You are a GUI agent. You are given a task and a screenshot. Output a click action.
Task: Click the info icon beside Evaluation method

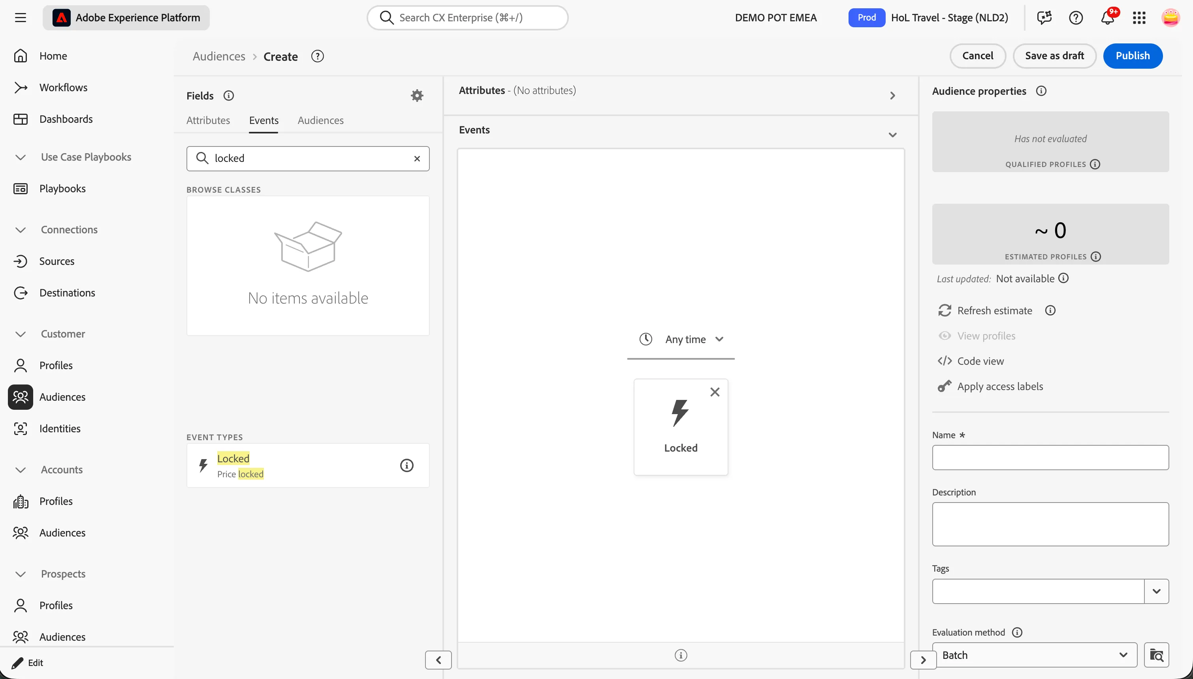click(x=1017, y=632)
